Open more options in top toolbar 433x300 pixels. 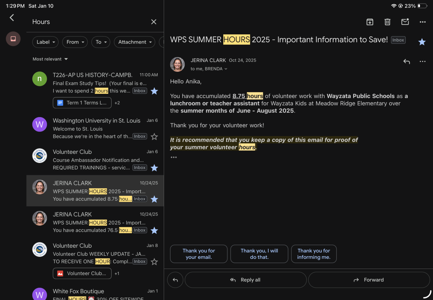[x=423, y=22]
